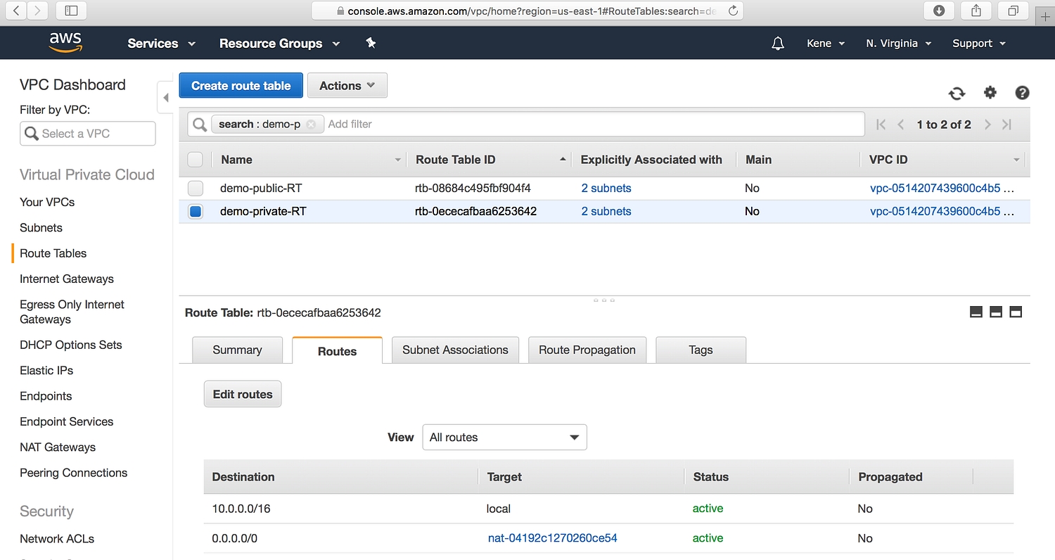Open the Route Propagation tab
This screenshot has width=1055, height=560.
587,350
